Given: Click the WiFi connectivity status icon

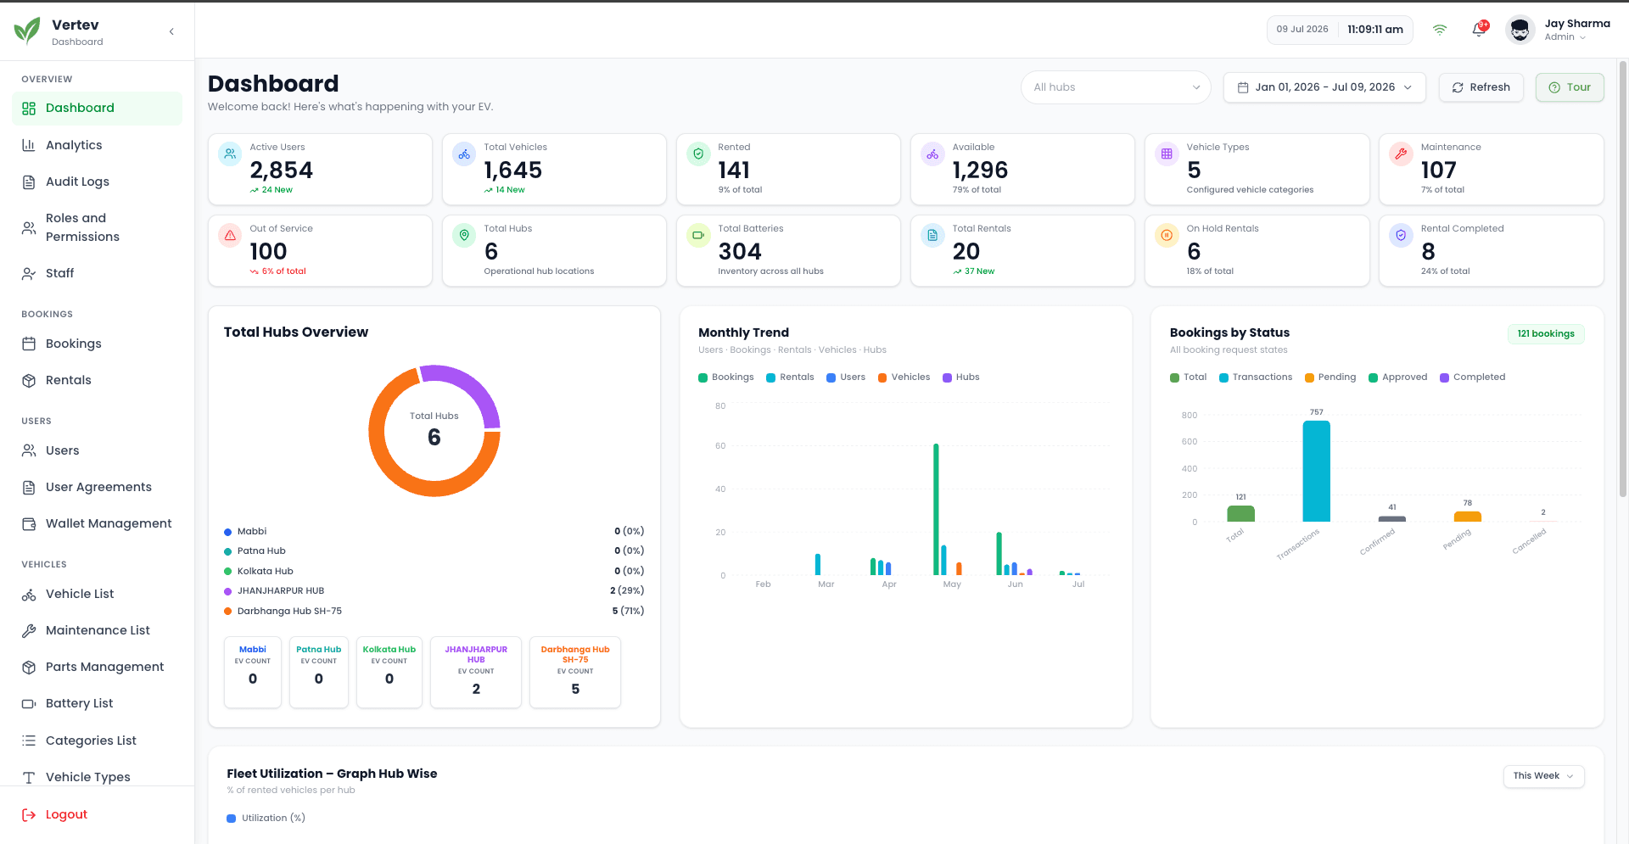Looking at the screenshot, I should 1440,30.
